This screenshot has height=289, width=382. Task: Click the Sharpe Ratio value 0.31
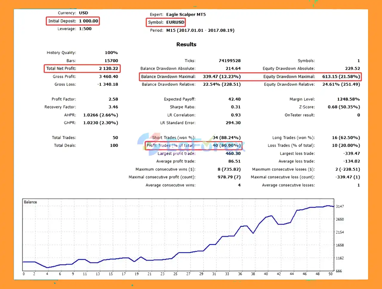pos(235,107)
